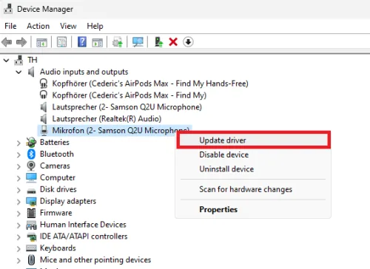Expand IDE ATA/ATAPI controllers chevron
Screen dimensions: 370x269
18,237
